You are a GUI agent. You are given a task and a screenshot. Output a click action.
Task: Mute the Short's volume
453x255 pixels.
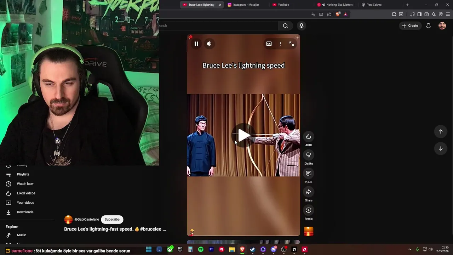coord(209,44)
